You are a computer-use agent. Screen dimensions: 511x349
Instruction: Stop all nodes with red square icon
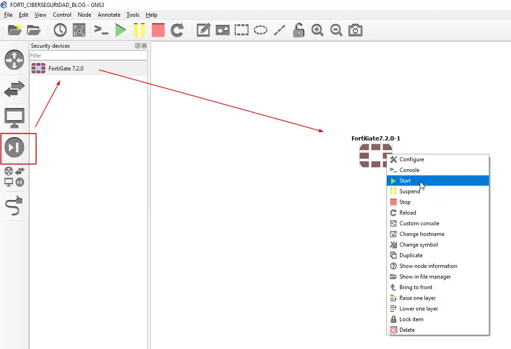coord(158,30)
